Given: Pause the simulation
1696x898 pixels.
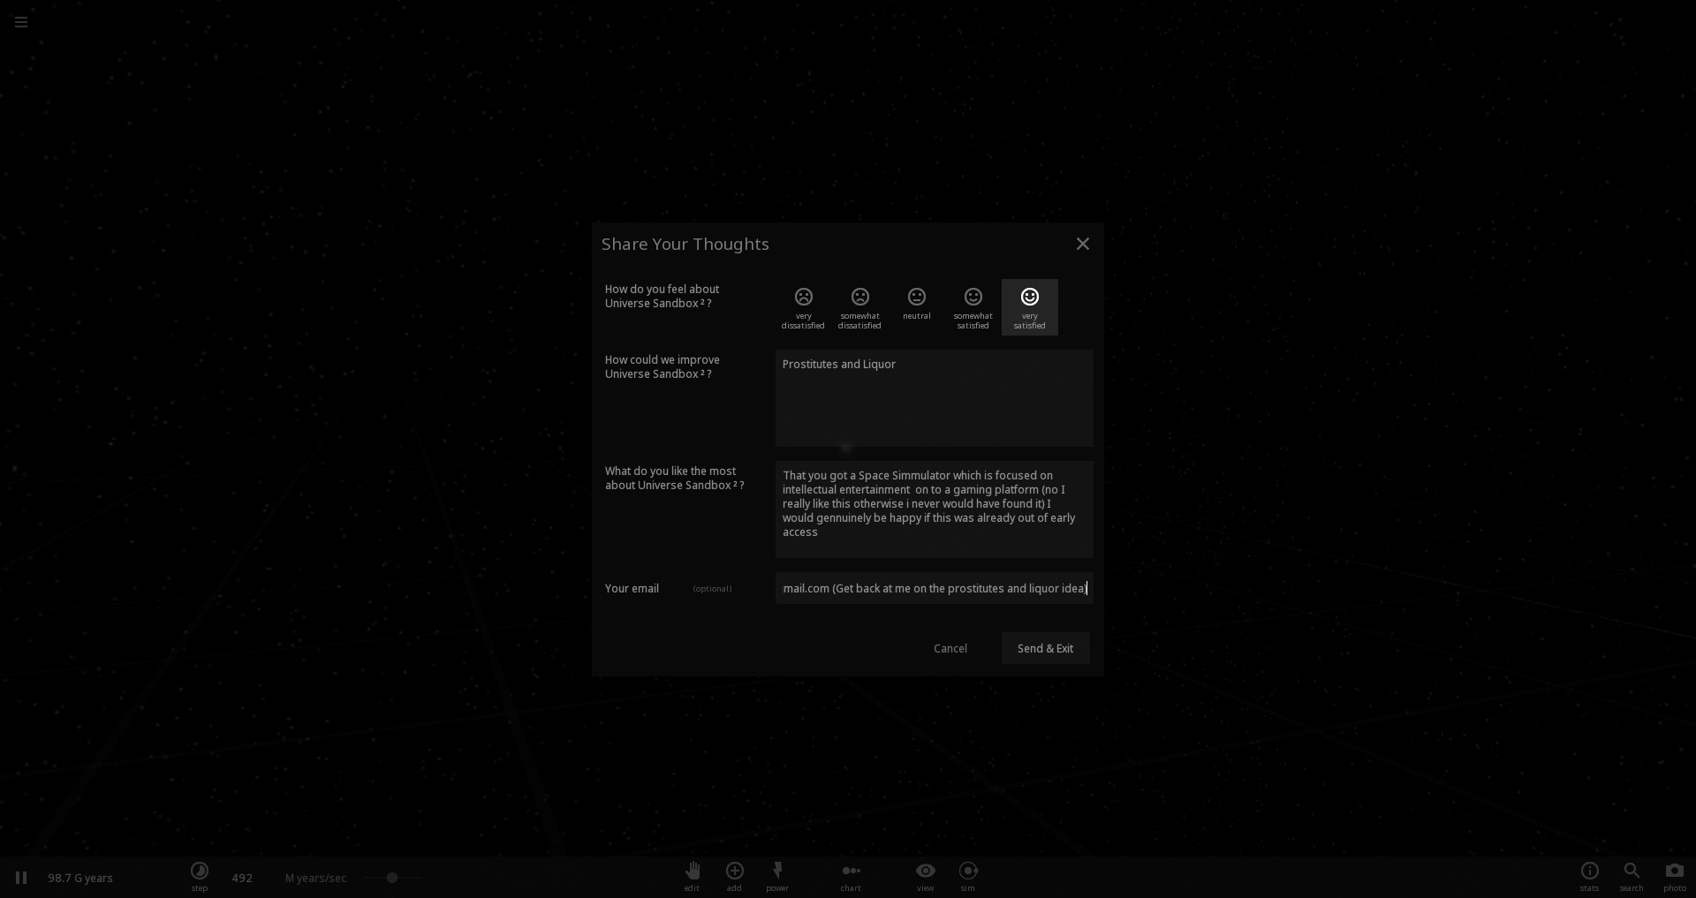Looking at the screenshot, I should pyautogui.click(x=21, y=878).
